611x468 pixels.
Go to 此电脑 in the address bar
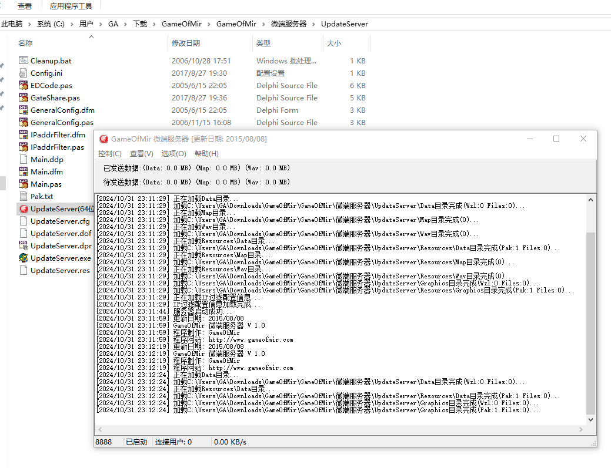click(12, 23)
